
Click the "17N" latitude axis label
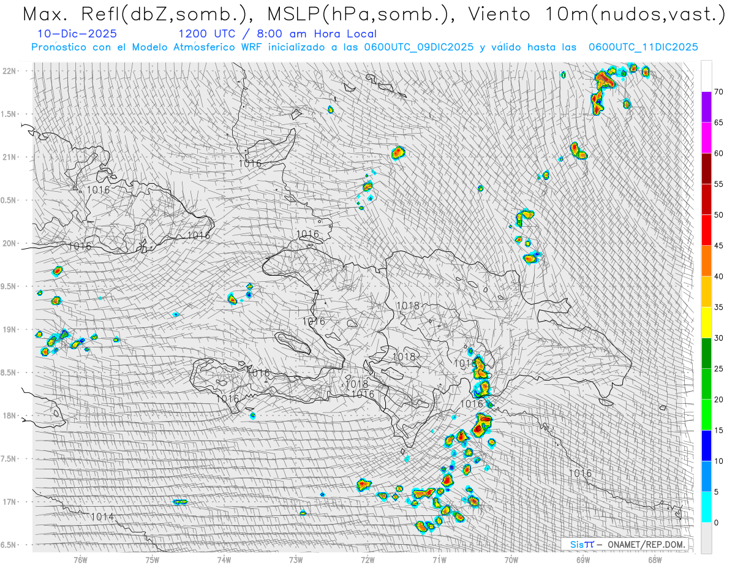[10, 502]
